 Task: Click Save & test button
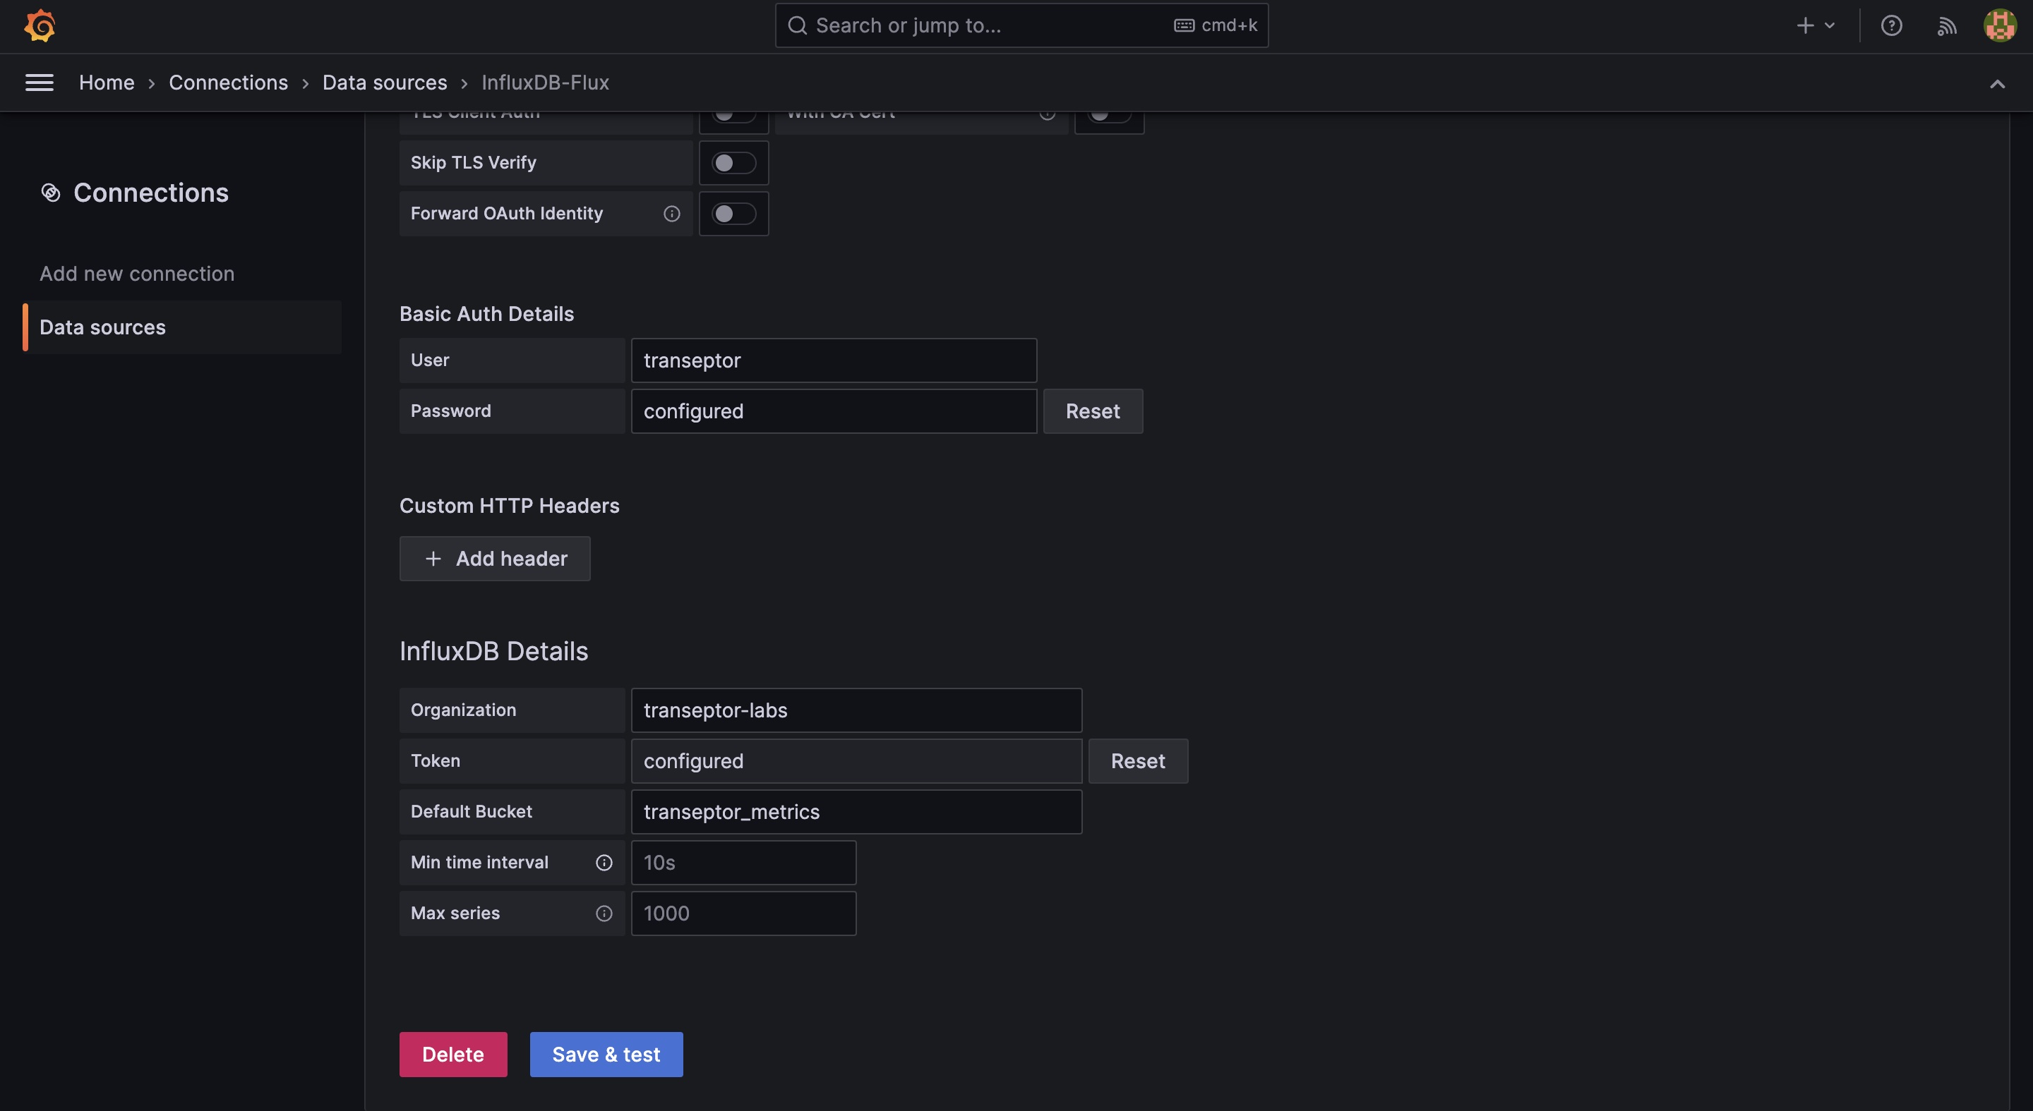(605, 1054)
